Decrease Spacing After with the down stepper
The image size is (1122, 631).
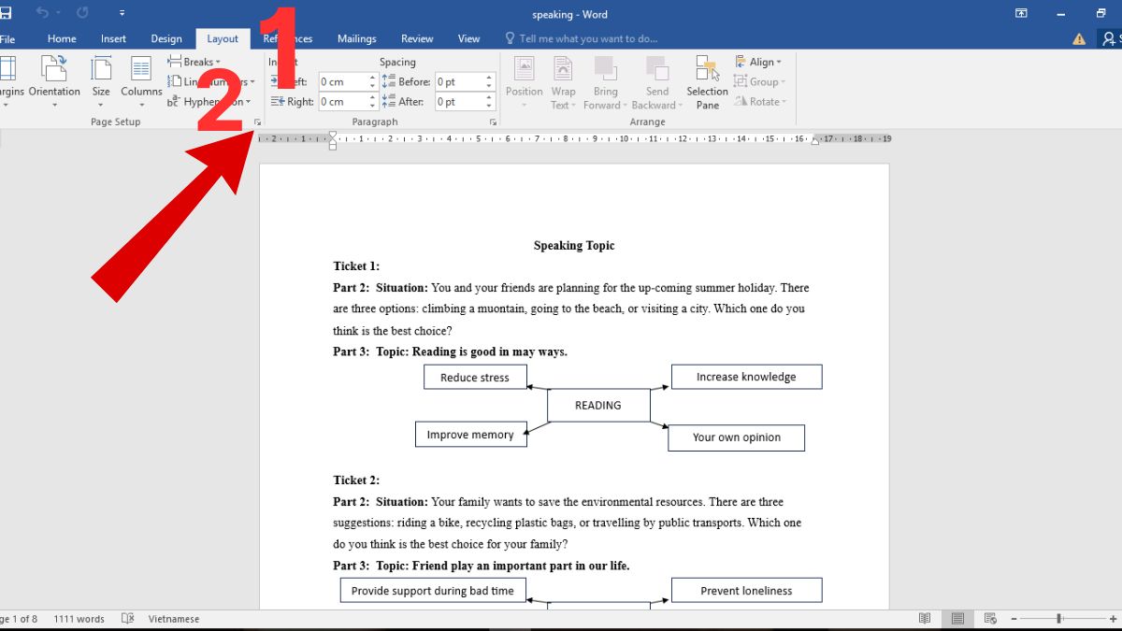[489, 107]
